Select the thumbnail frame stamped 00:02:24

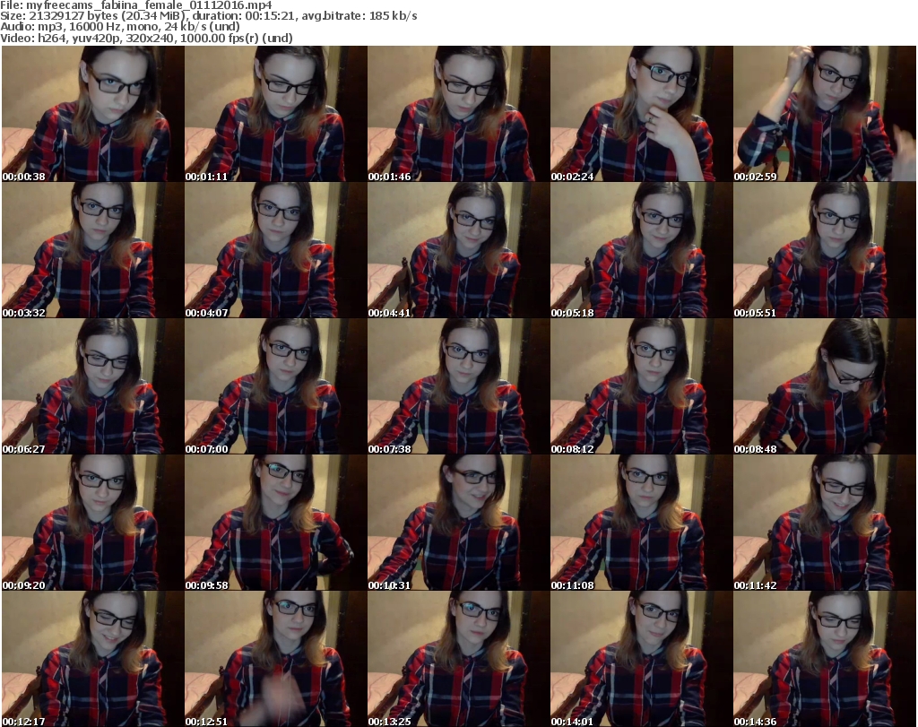[x=641, y=114]
